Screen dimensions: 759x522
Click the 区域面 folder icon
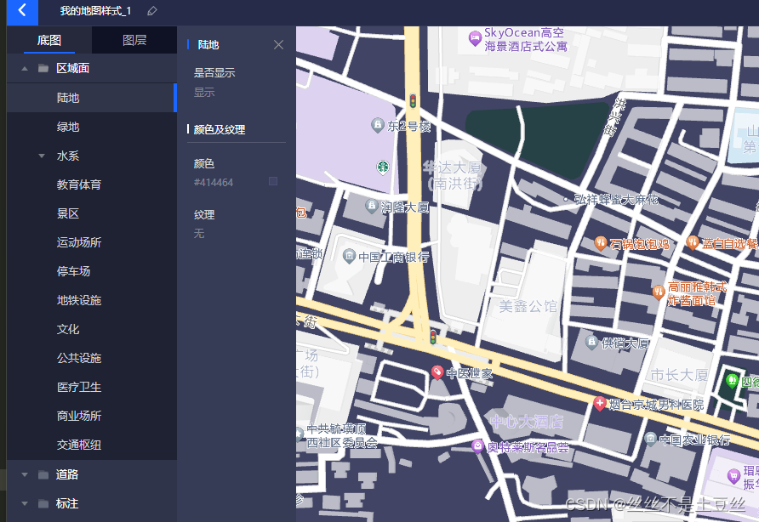point(43,68)
